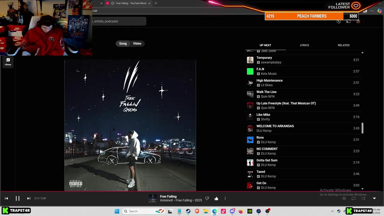384x216 pixels.
Task: Click the Free Falling title in player bar
Action: coord(168,196)
